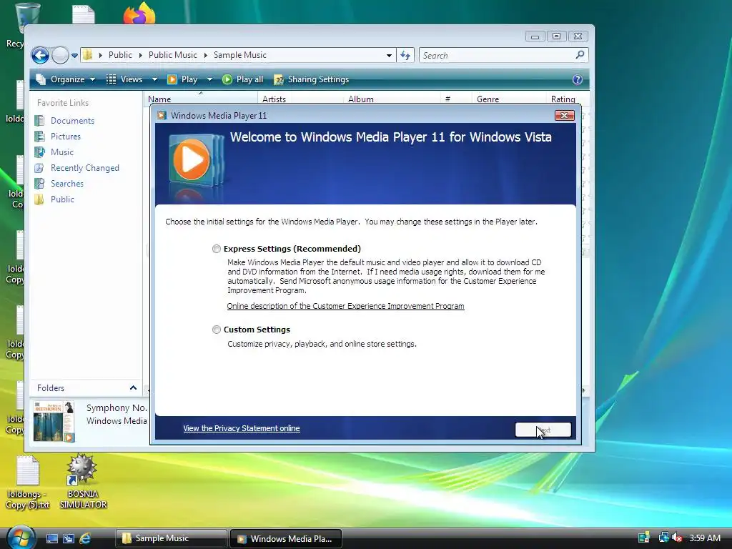Click the Explorer Back navigation arrow
The height and width of the screenshot is (549, 732).
(41, 56)
